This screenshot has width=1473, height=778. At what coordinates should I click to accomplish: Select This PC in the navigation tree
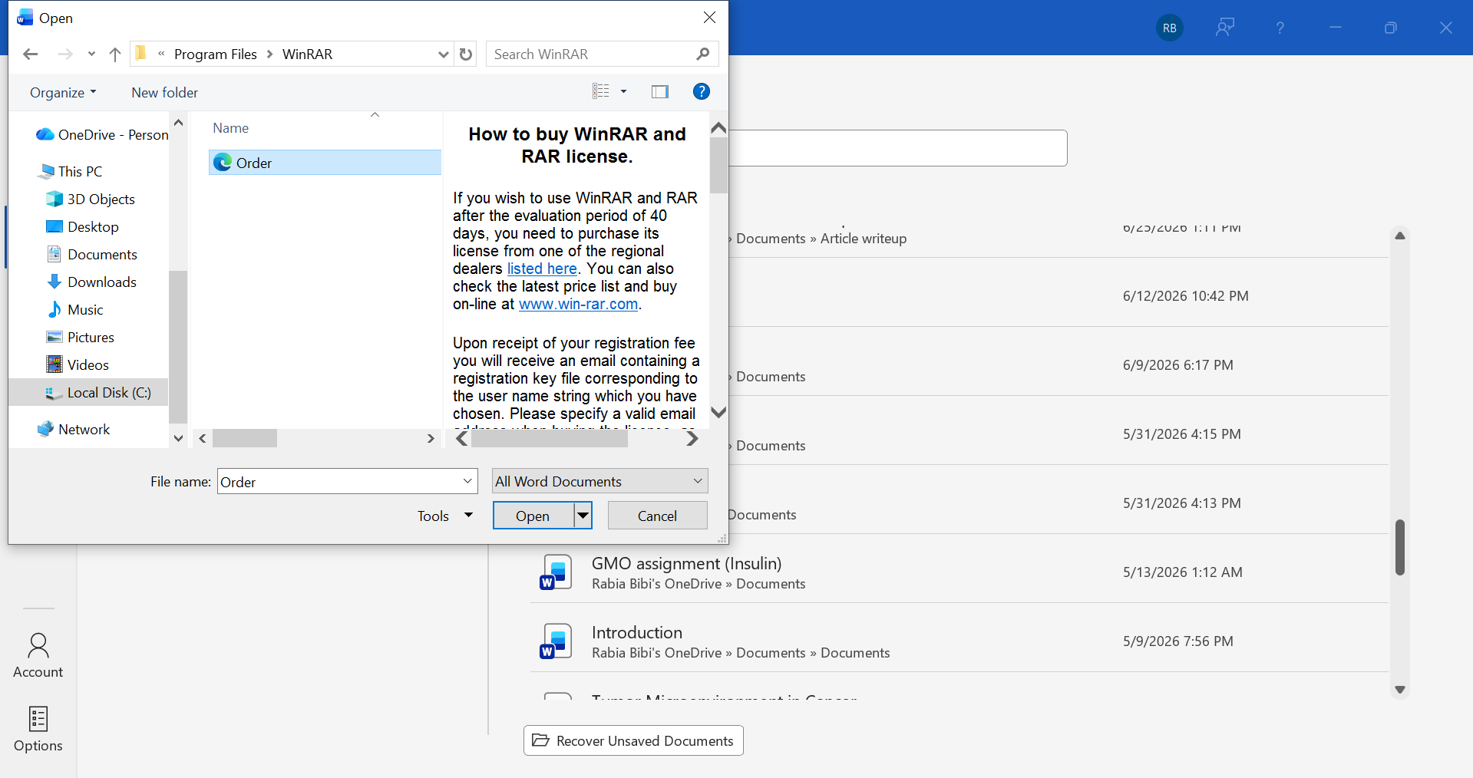(x=71, y=171)
